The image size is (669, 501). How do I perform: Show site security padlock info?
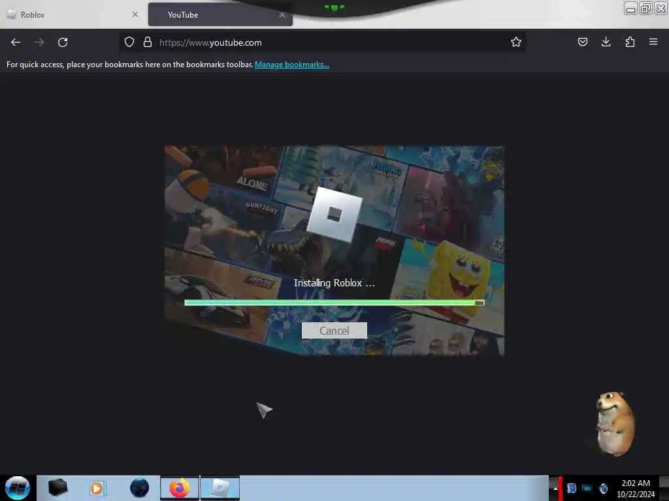coord(148,42)
